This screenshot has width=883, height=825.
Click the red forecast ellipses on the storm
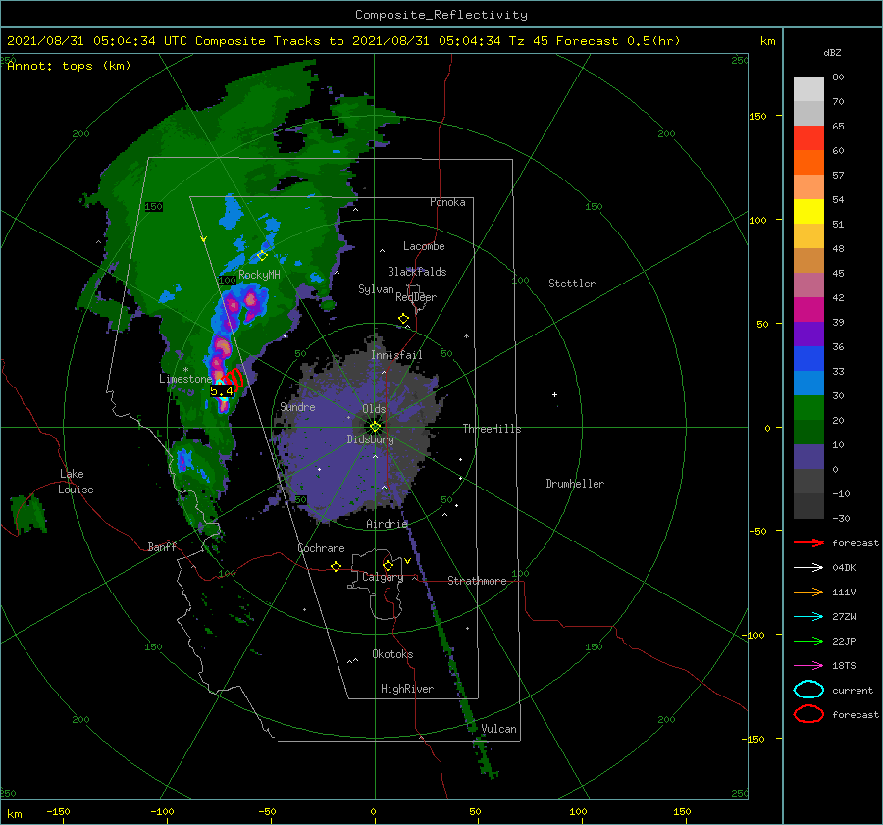(234, 379)
